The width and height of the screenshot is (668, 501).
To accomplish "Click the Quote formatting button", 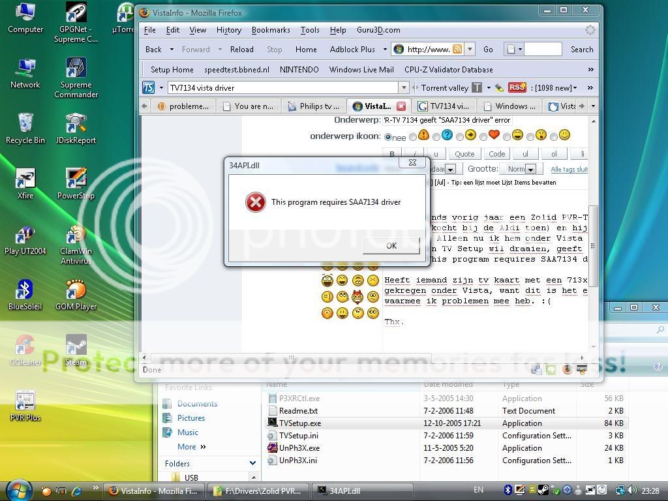I will 464,154.
